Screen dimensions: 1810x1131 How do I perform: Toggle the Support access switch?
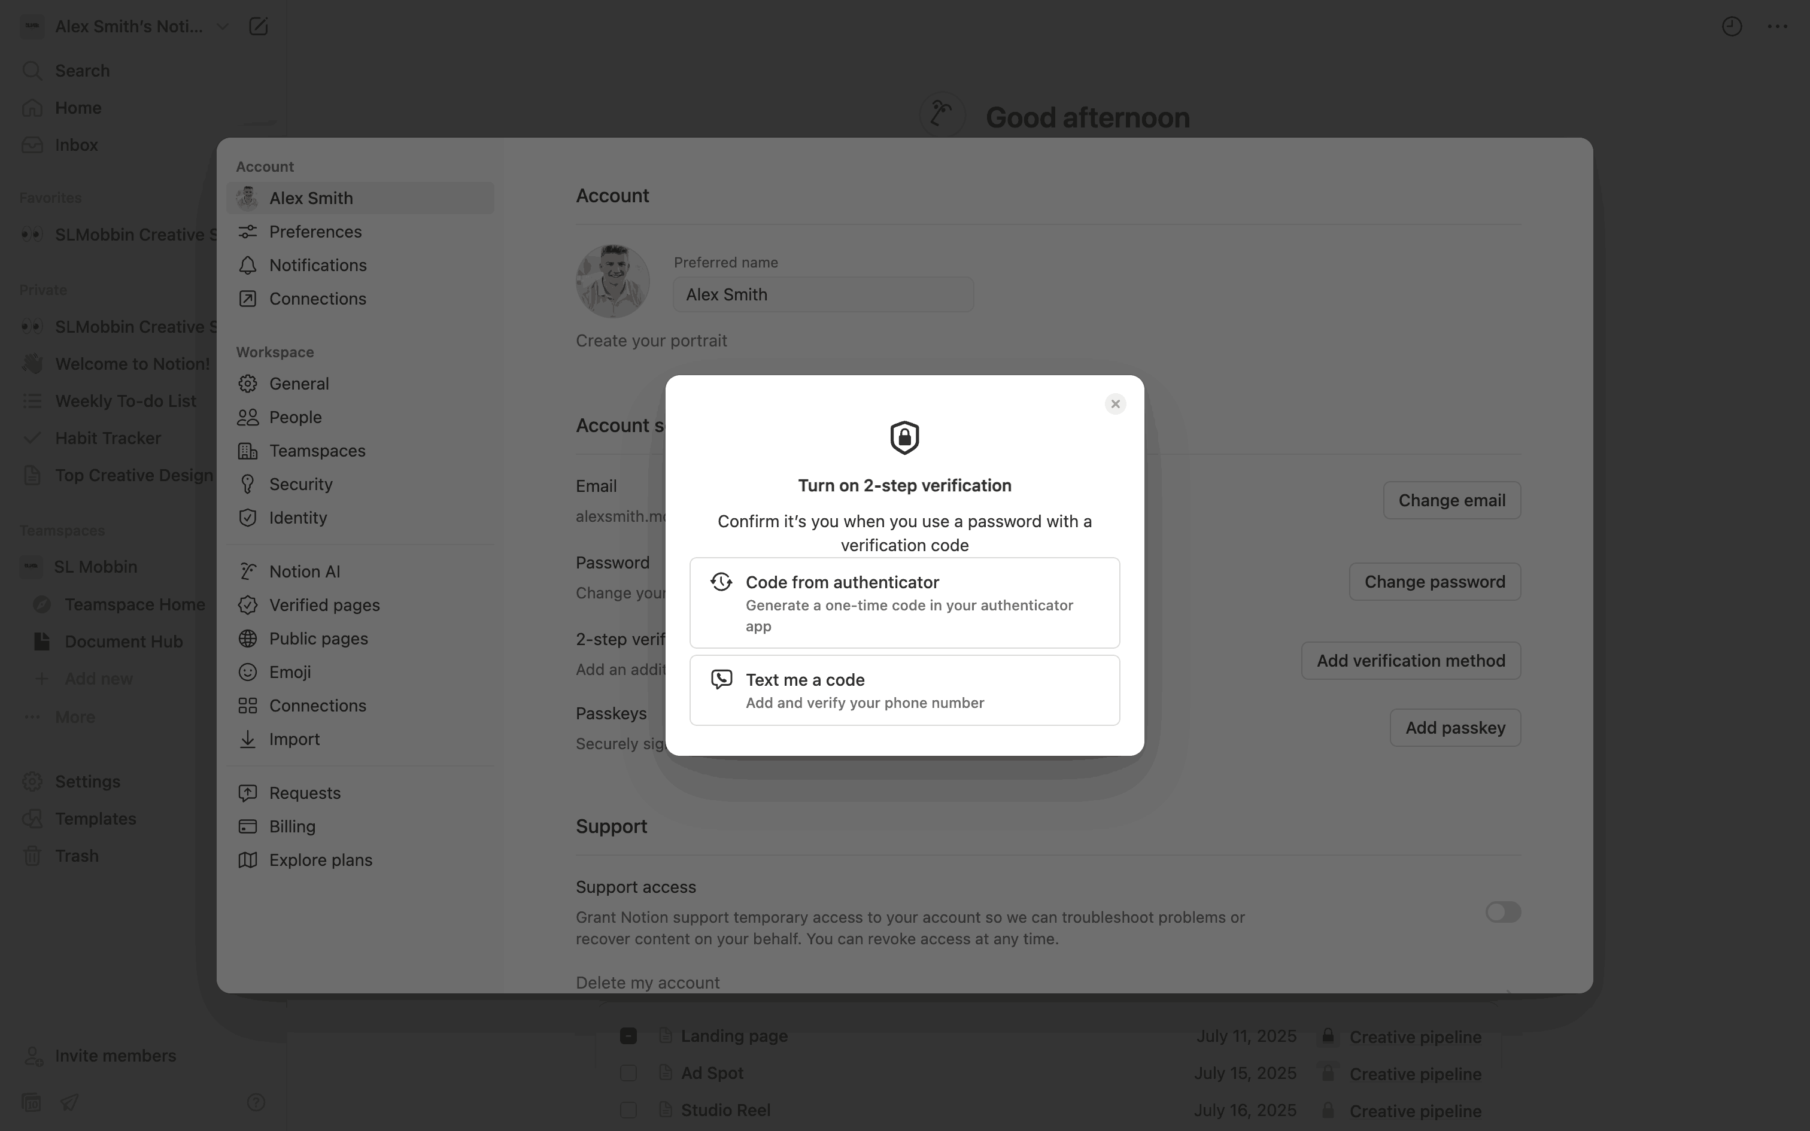(x=1502, y=912)
